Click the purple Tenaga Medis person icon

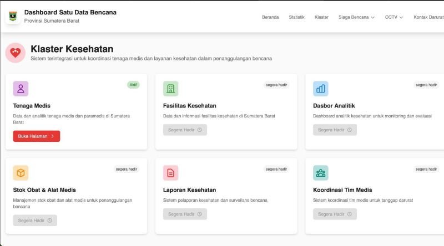21,89
